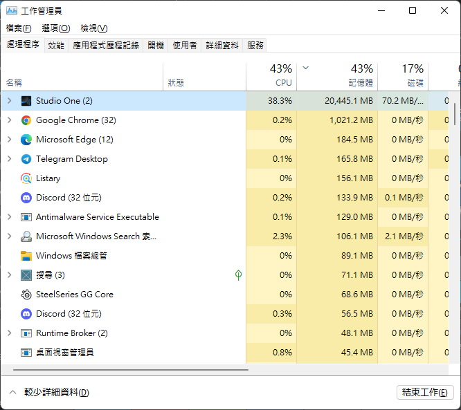Click the Task Manager title bar icon
Viewport: 461px width, 410px height.
pos(12,11)
